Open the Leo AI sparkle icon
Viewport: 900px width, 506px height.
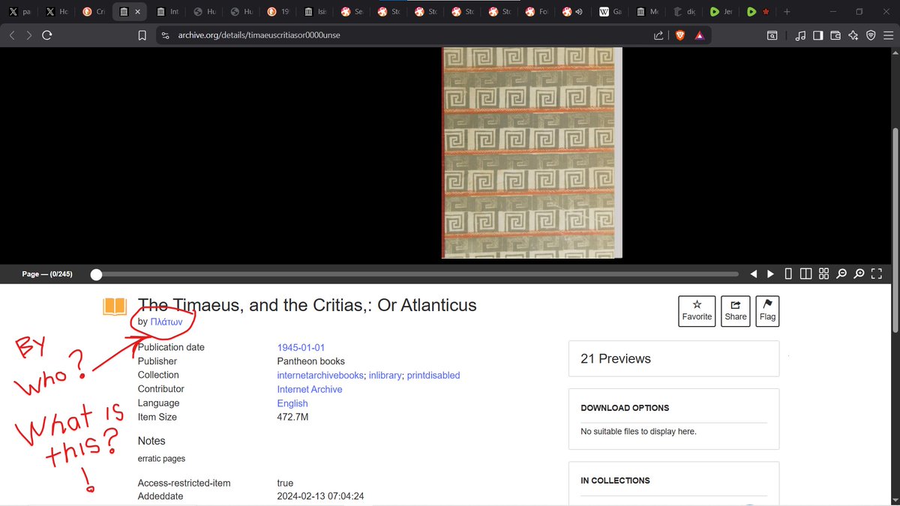coord(853,35)
